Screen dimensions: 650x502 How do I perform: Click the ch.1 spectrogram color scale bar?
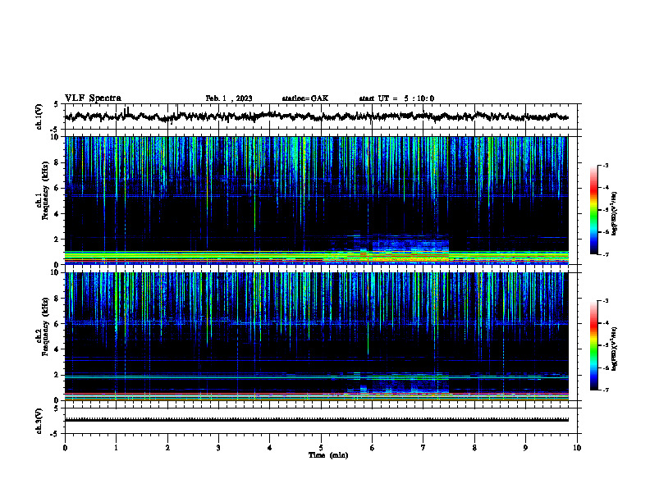(x=594, y=210)
